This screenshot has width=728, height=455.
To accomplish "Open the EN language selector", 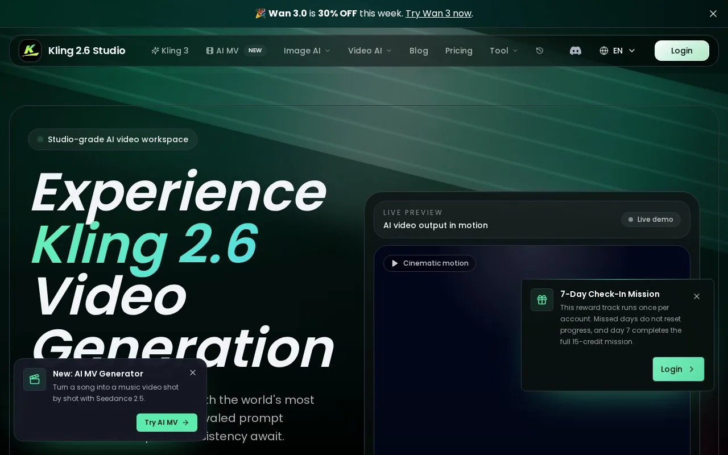I will pos(618,51).
